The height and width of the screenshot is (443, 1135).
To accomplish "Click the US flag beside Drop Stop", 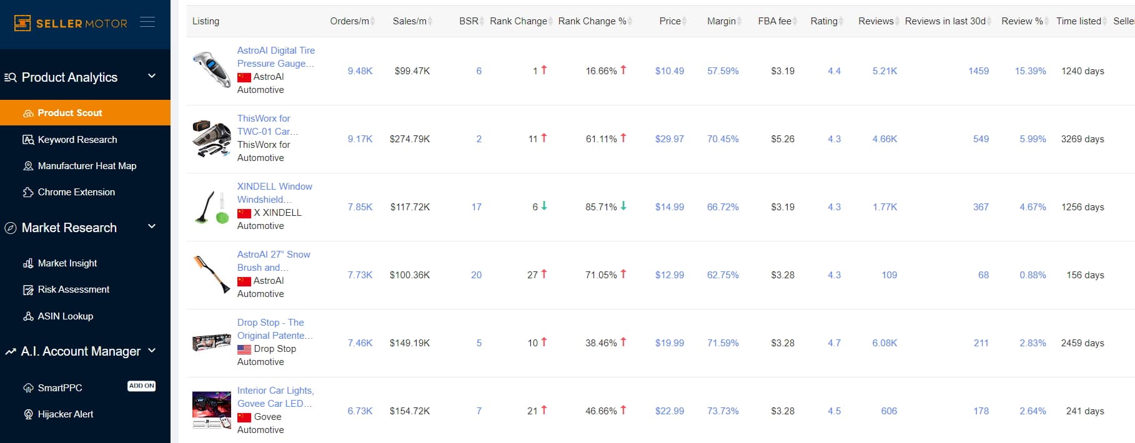I will pyautogui.click(x=244, y=349).
